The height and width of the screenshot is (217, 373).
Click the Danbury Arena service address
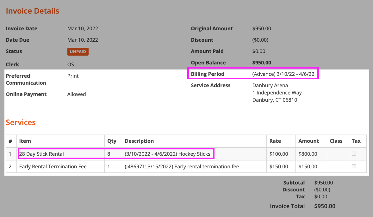click(x=270, y=85)
